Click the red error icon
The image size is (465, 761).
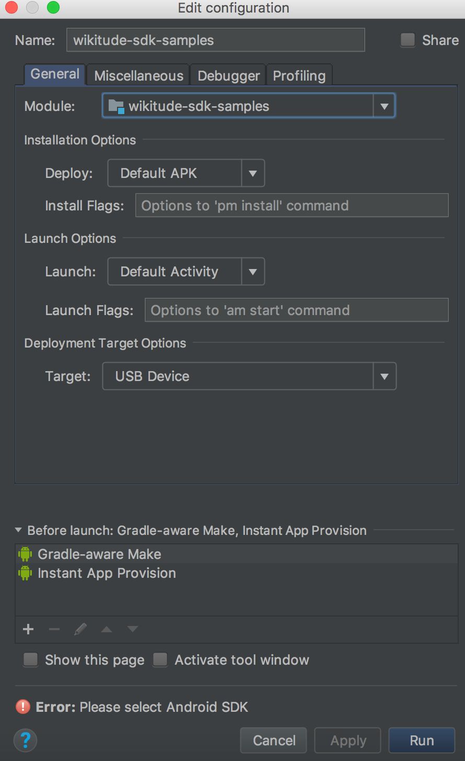23,707
